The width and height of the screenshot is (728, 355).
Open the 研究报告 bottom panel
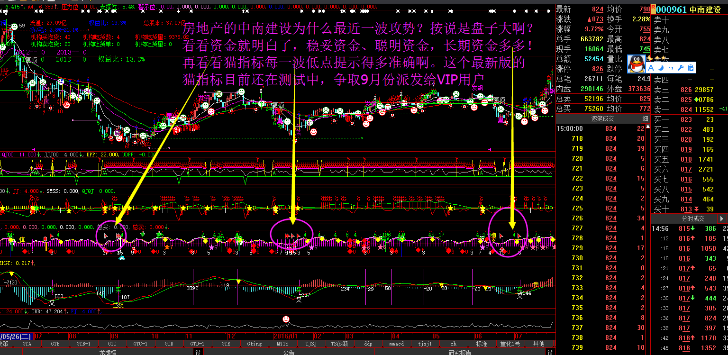click(x=460, y=352)
